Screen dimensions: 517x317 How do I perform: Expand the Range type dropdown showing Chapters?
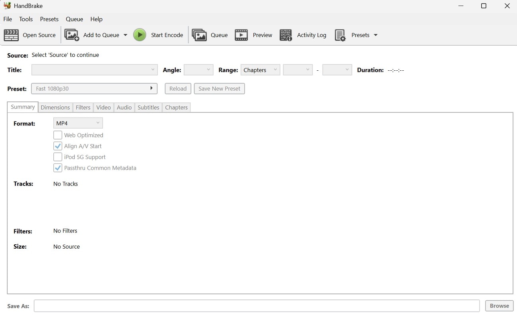pyautogui.click(x=260, y=70)
